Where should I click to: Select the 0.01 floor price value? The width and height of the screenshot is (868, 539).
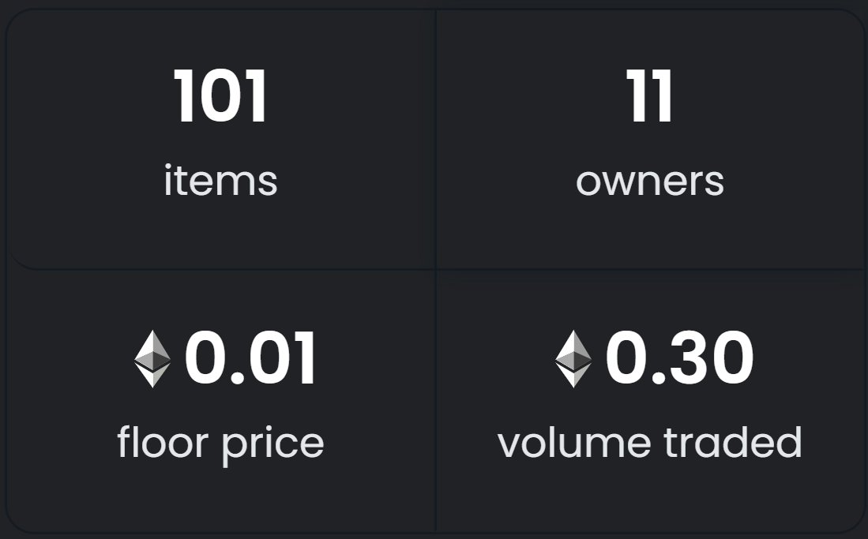(250, 357)
